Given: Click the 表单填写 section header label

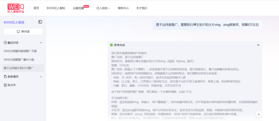Looking at the screenshot, I should (13, 77).
